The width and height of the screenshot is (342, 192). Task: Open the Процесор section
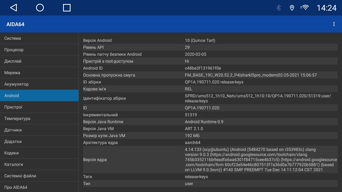[x=39, y=50]
